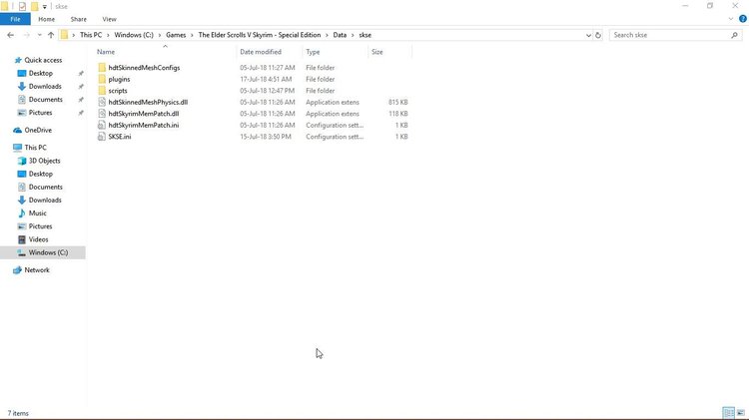The width and height of the screenshot is (749, 420).
Task: Open Network in the navigation pane
Action: coord(37,269)
